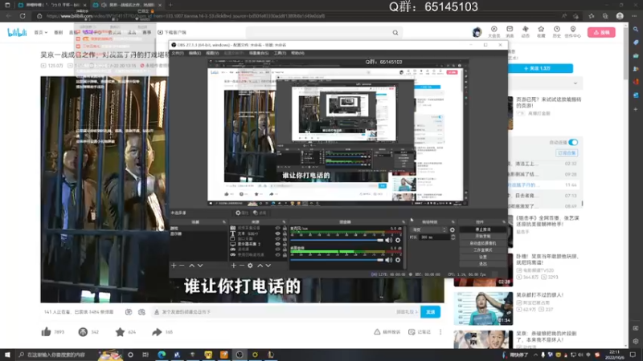Click the bilibili logo
The image size is (643, 361).
pos(17,32)
